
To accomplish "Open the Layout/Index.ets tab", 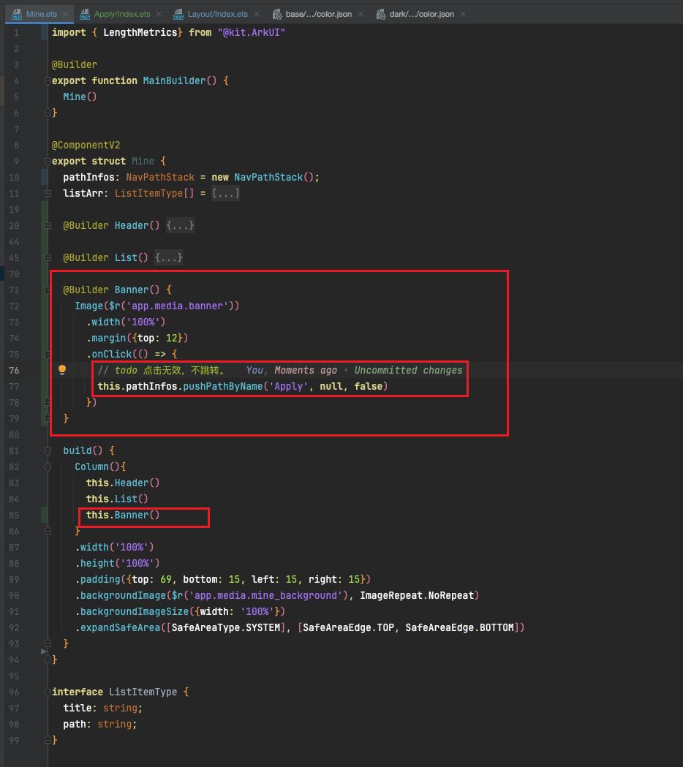I will pos(218,14).
